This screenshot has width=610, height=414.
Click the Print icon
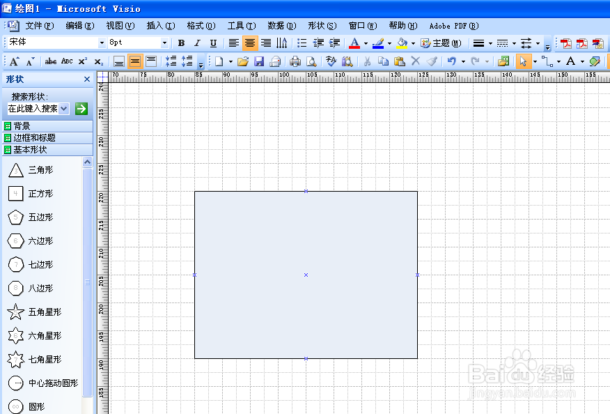(x=295, y=61)
